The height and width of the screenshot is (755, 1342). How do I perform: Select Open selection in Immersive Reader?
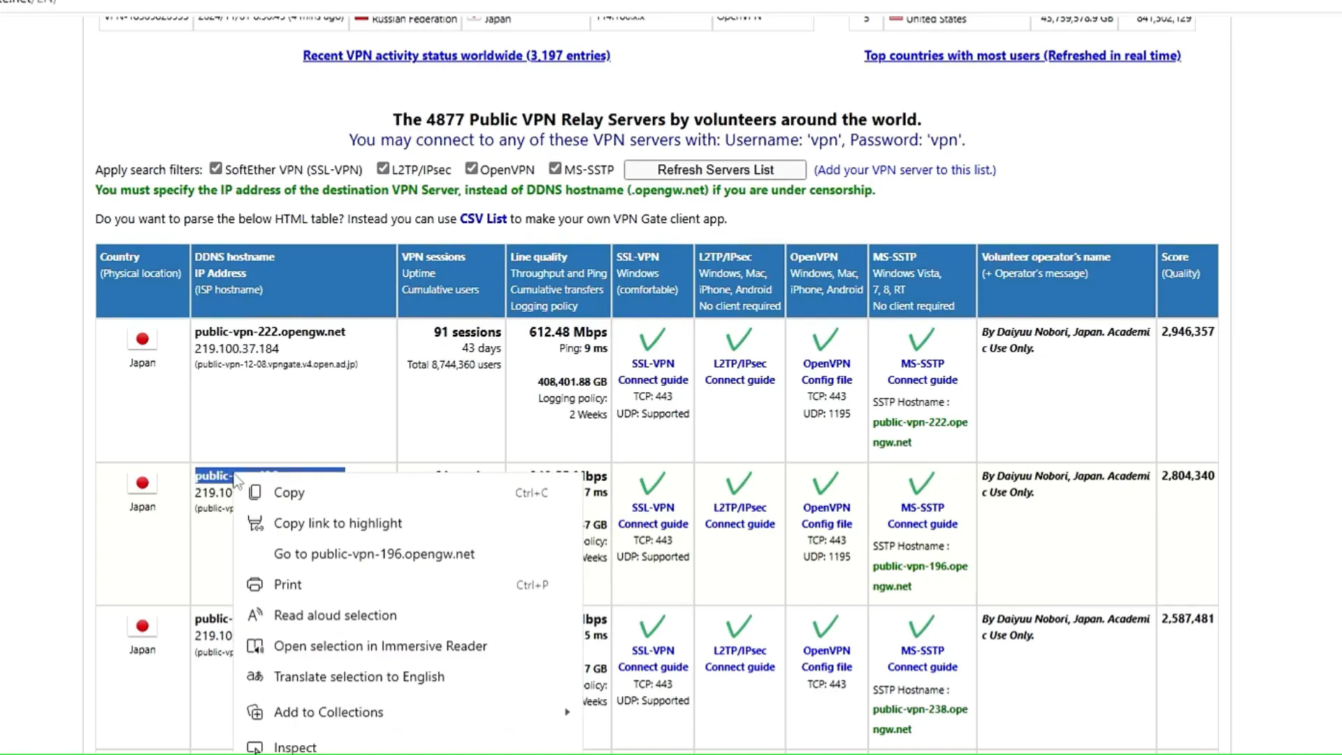(408, 646)
